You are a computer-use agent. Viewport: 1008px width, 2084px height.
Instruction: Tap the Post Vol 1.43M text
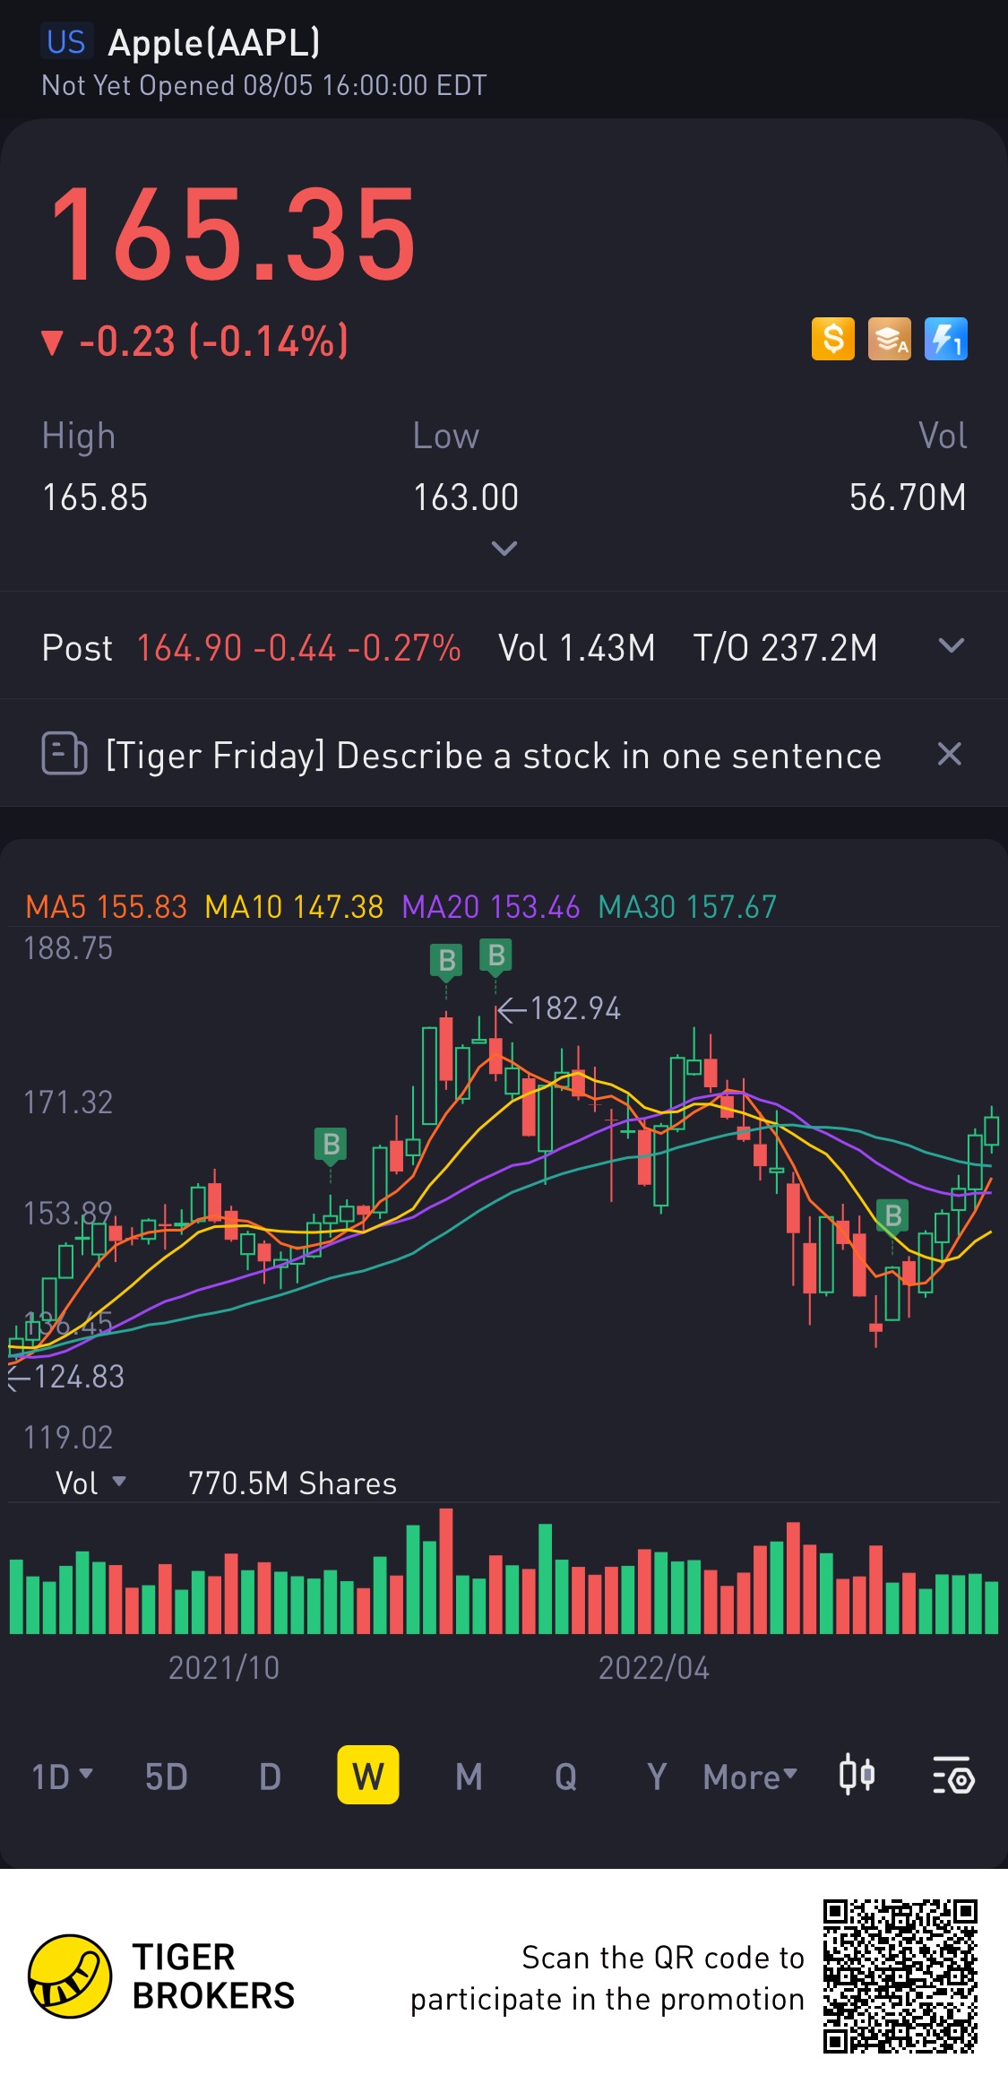tap(577, 648)
